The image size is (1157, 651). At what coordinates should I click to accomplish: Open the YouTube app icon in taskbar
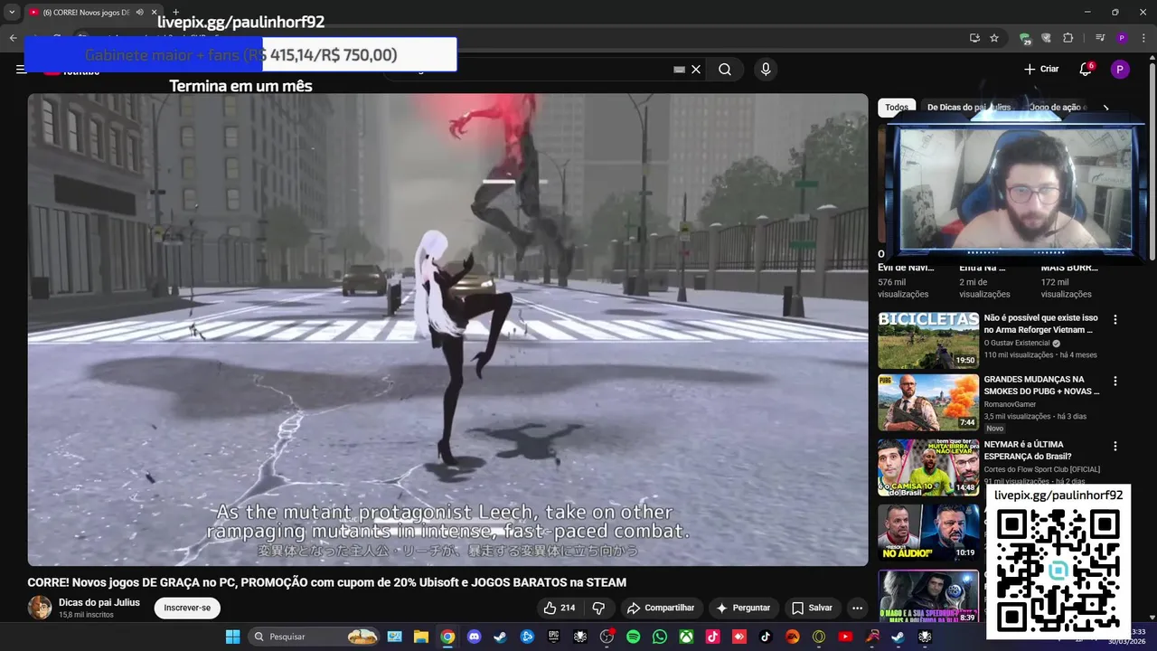pyautogui.click(x=845, y=637)
